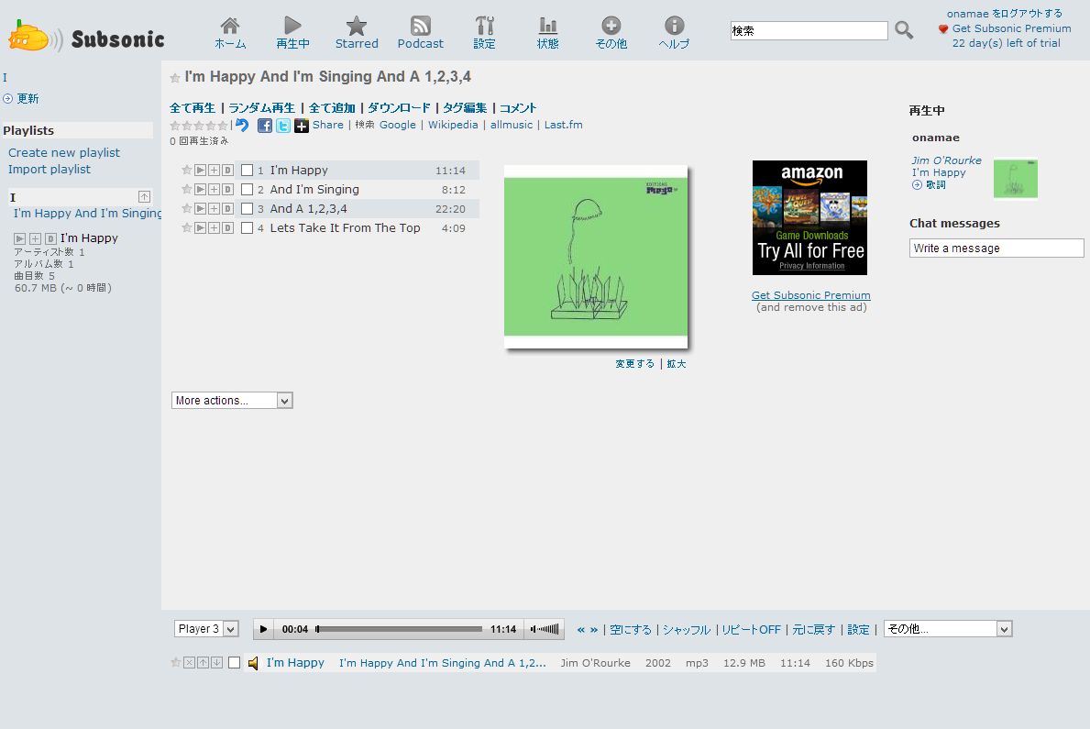Click the 更新 (Refresh) link in sidebar
1090x729 pixels.
tap(28, 99)
